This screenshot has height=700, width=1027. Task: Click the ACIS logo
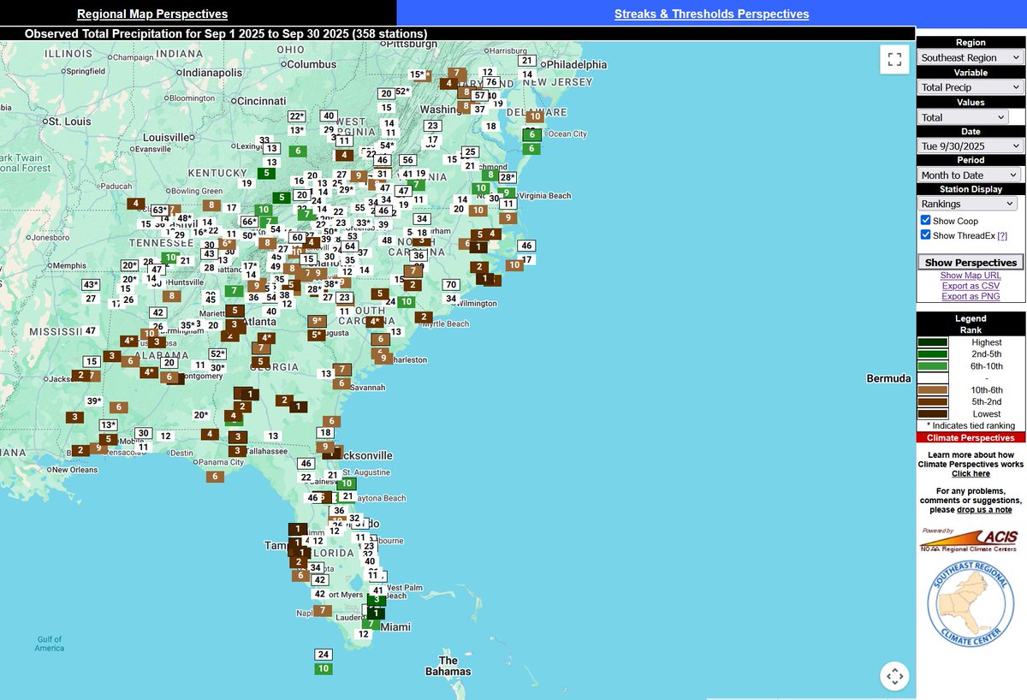click(x=970, y=538)
